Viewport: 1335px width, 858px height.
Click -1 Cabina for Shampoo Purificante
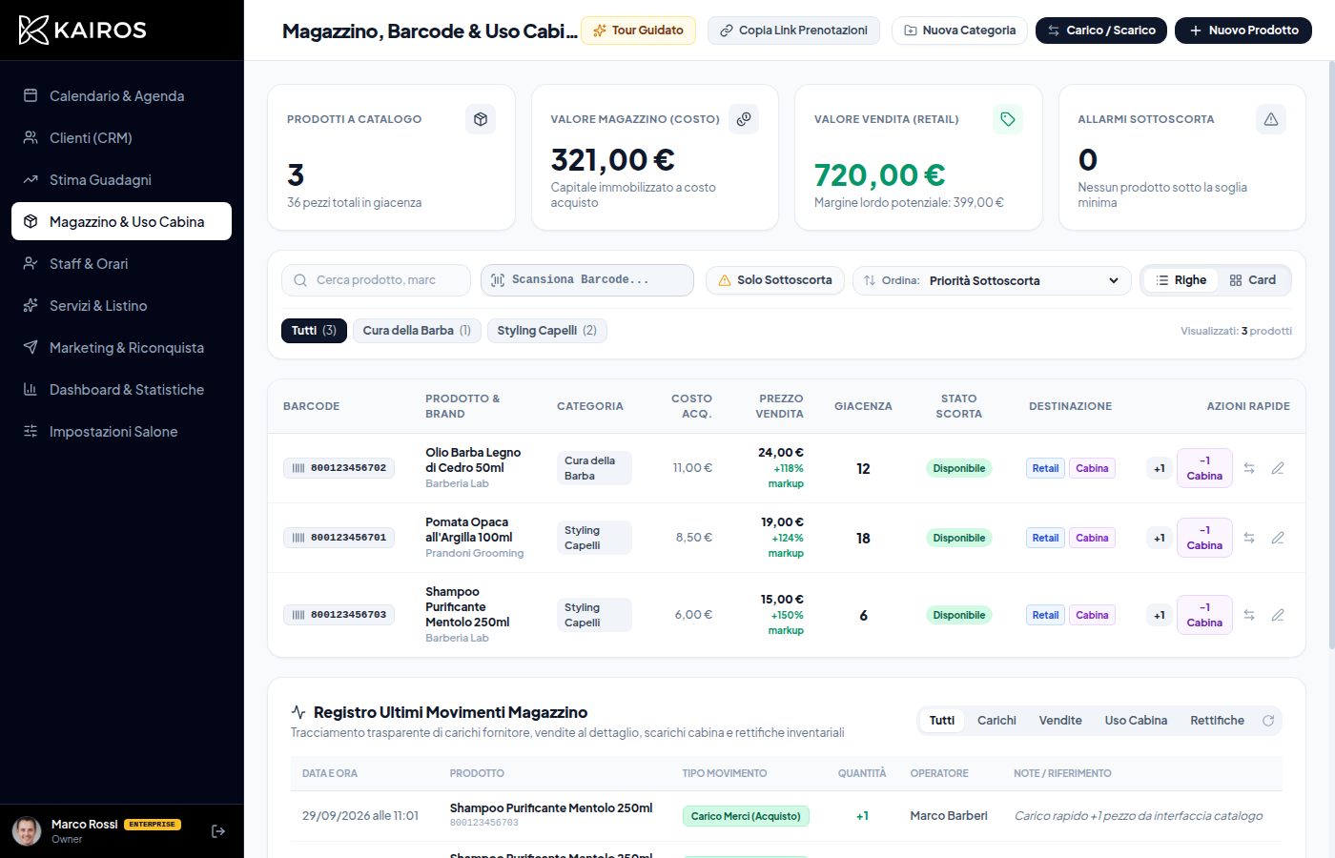point(1204,615)
